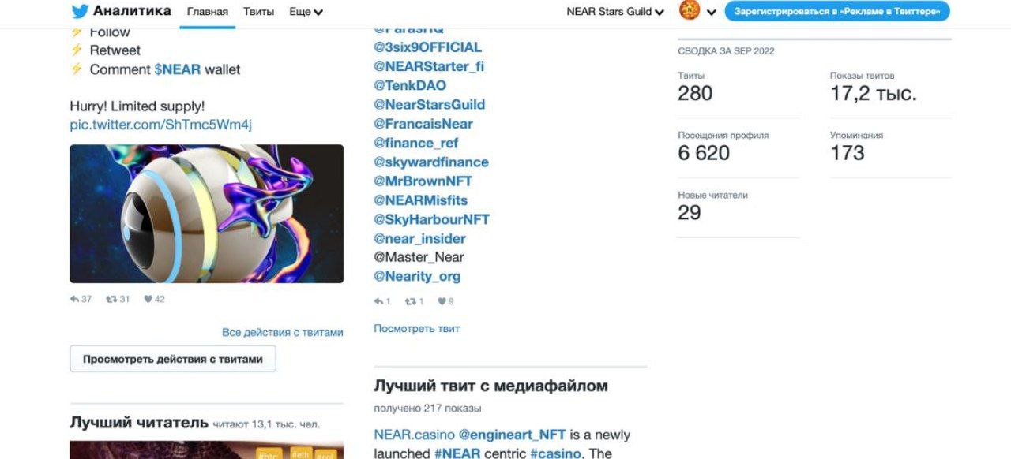1011x459 pixels.
Task: Open the Твиты tab
Action: point(258,12)
